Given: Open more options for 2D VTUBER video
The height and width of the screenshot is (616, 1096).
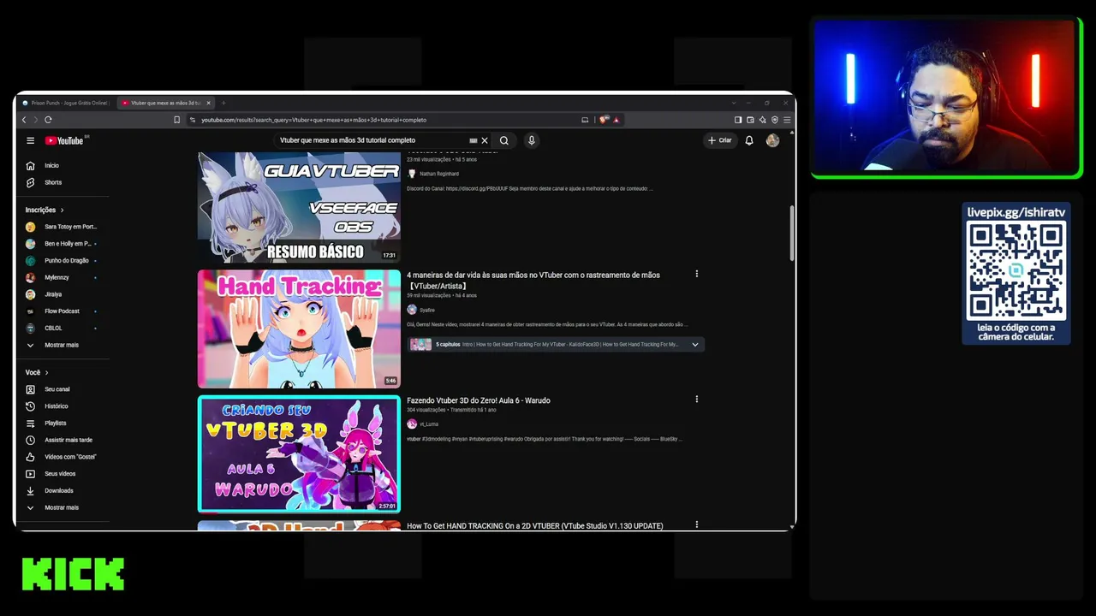Looking at the screenshot, I should point(696,524).
